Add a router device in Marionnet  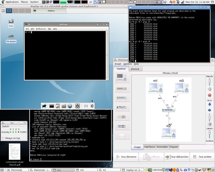[122, 107]
